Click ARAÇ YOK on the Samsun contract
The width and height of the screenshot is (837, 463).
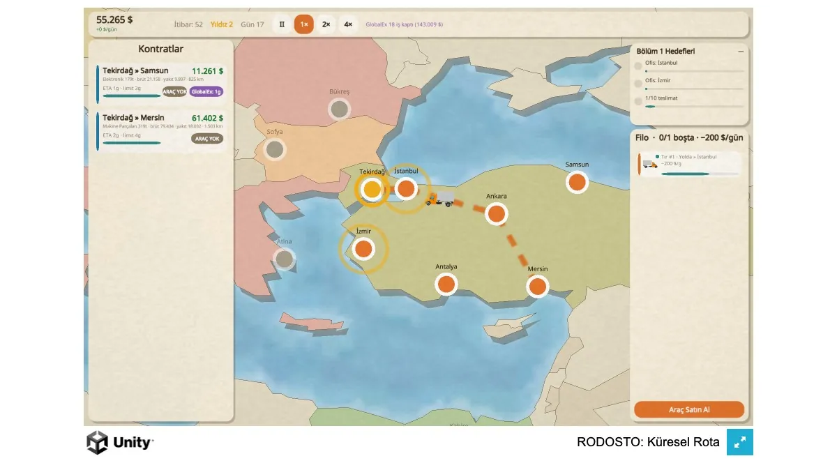(x=174, y=91)
